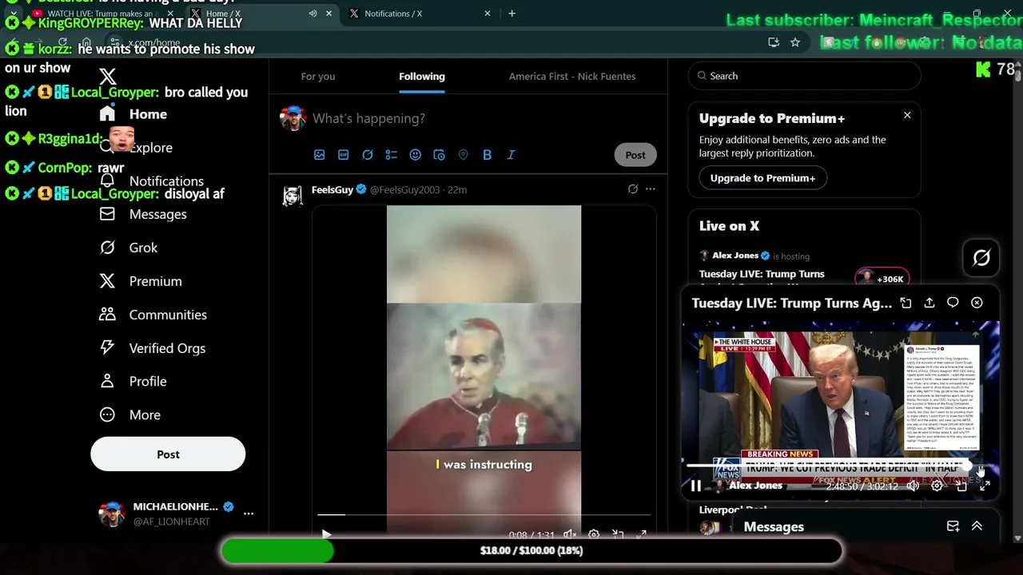1023x575 pixels.
Task: Play the FeelsGuy video
Action: pyautogui.click(x=326, y=534)
